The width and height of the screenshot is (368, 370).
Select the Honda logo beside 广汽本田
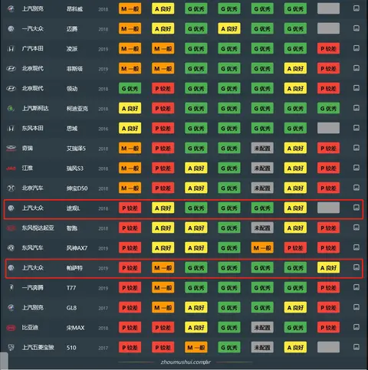pos(11,48)
